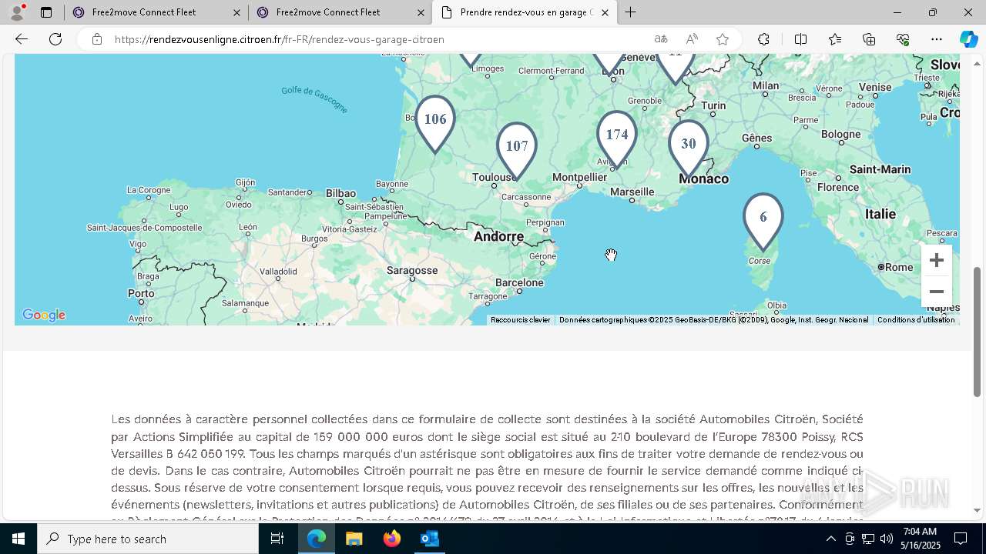Viewport: 986px width, 554px height.
Task: Open Outlook from taskbar
Action: [x=429, y=539]
